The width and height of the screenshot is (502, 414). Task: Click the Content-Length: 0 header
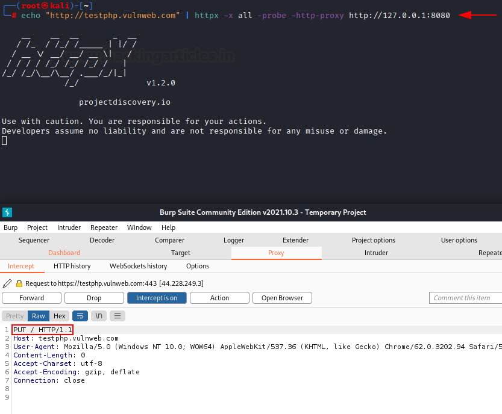point(49,355)
